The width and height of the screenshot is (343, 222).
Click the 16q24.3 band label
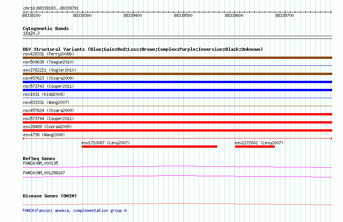(x=31, y=33)
